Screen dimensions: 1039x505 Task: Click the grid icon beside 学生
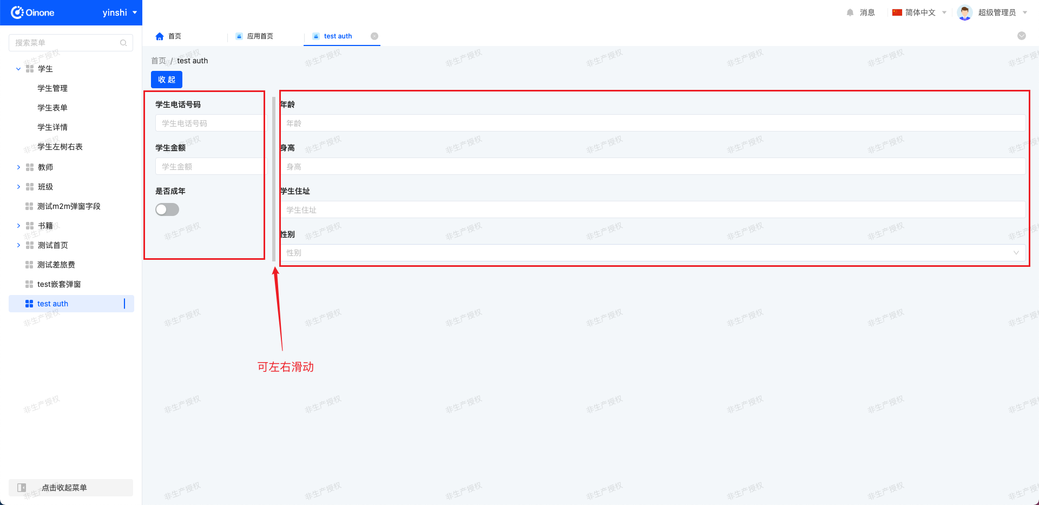[x=30, y=69]
